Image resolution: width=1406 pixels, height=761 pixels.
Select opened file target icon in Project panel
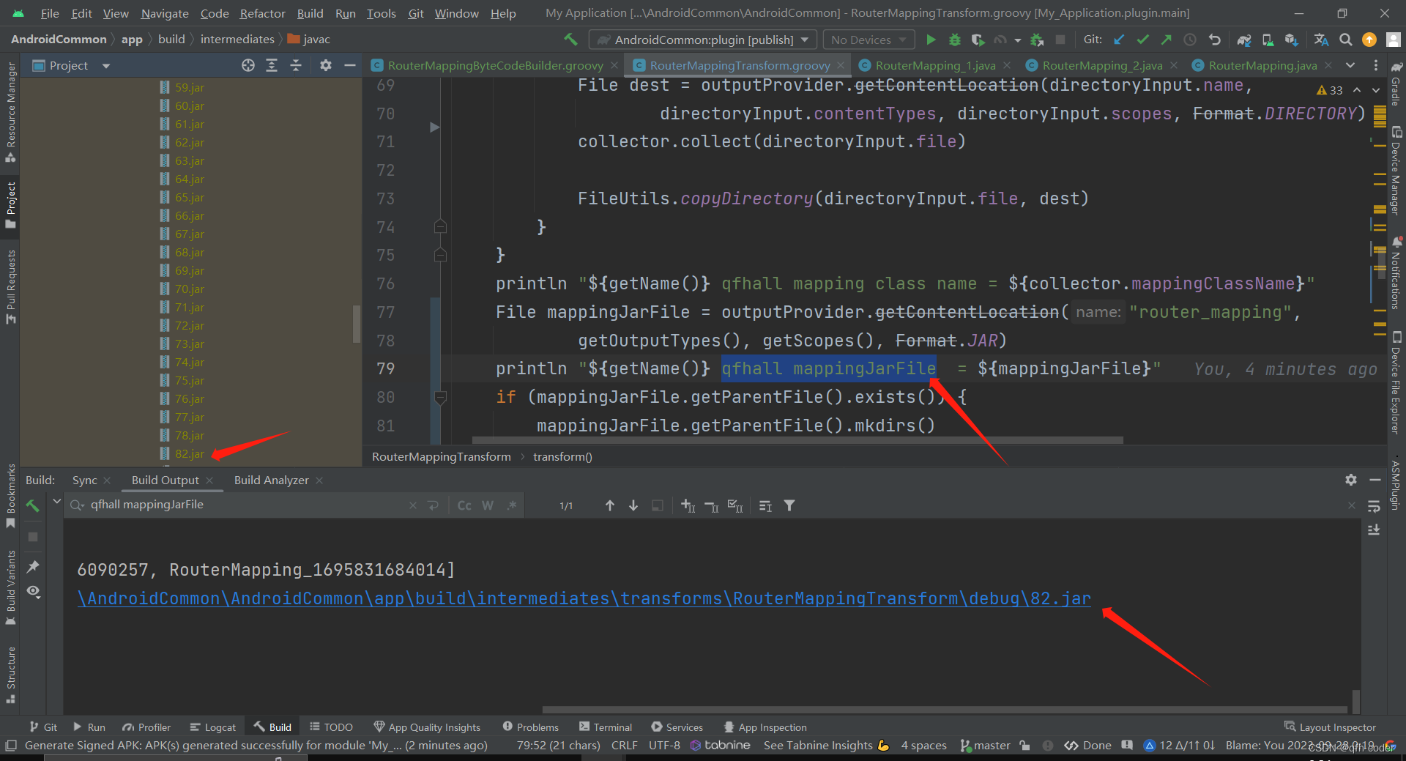[x=248, y=65]
